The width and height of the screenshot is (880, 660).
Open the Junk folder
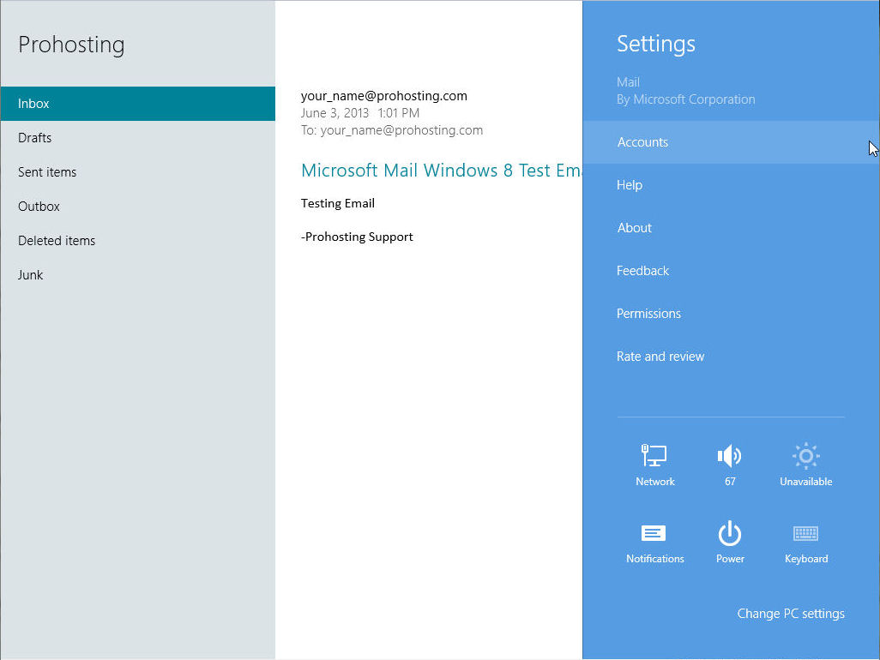137,275
